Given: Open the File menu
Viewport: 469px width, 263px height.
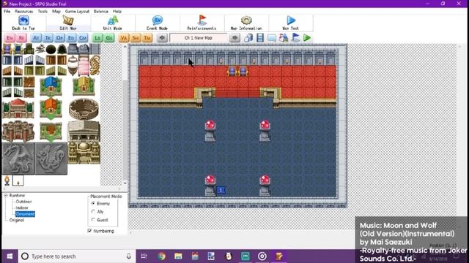Looking at the screenshot, I should 7,12.
